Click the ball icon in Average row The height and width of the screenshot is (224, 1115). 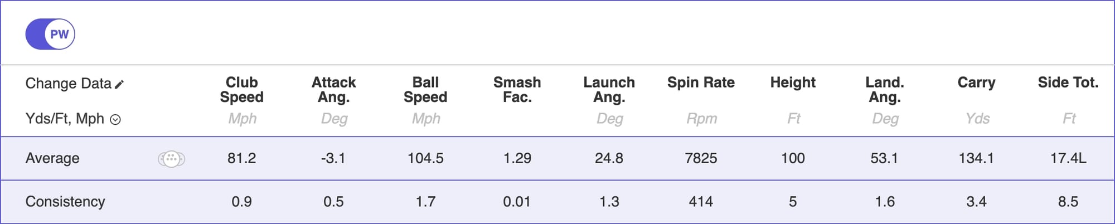click(x=171, y=159)
